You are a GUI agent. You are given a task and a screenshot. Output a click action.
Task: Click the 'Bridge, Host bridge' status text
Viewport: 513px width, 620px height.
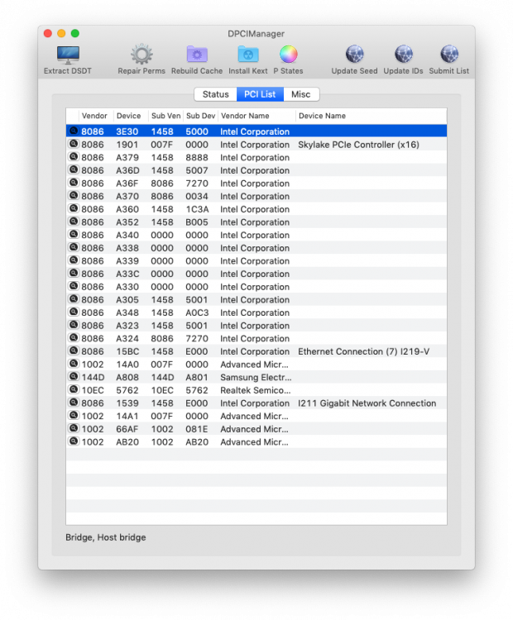106,537
